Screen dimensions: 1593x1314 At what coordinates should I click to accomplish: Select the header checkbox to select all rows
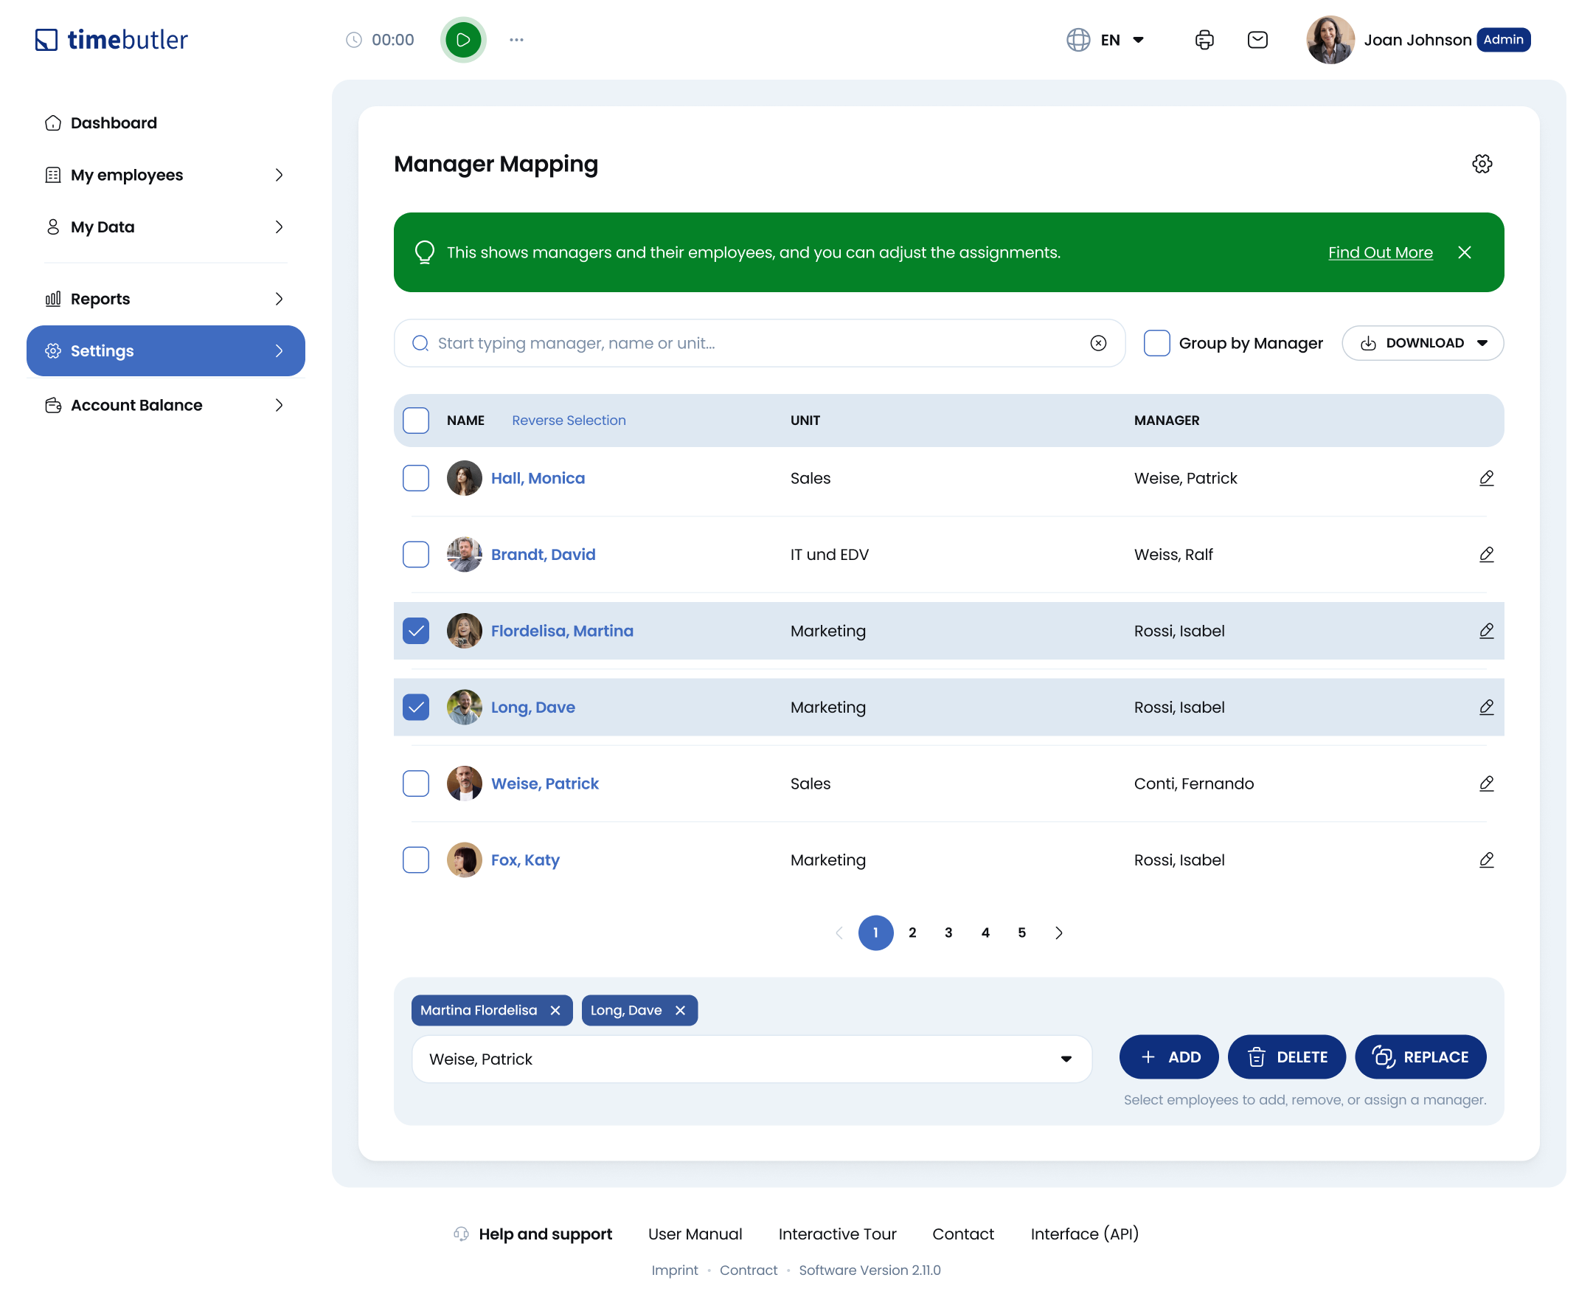point(415,420)
